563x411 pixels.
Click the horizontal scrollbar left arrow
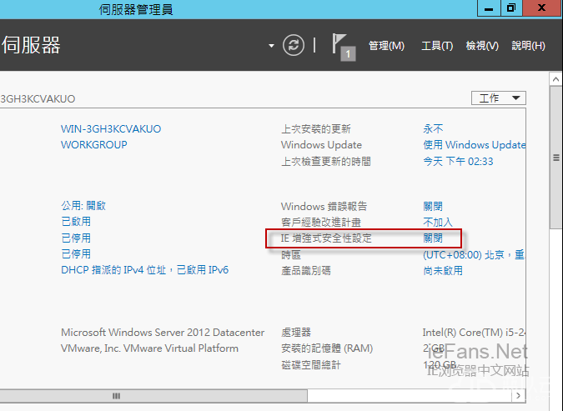tap(6, 395)
